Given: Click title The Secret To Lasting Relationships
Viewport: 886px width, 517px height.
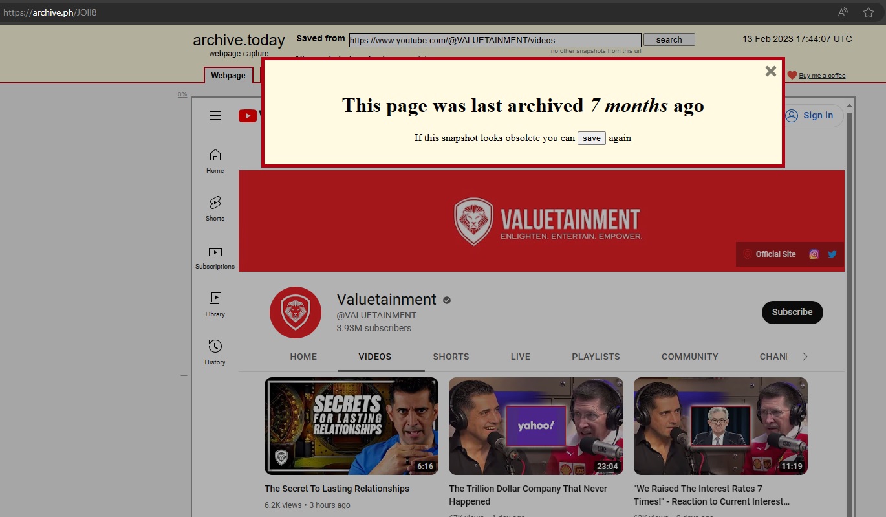Looking at the screenshot, I should [337, 489].
